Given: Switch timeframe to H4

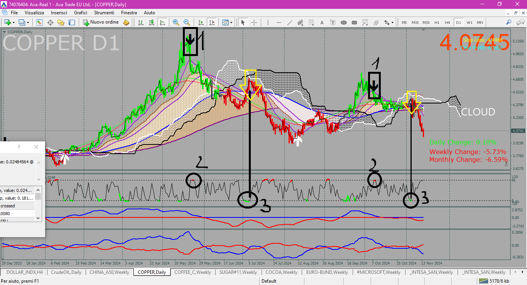Looking at the screenshot, I should click(448, 22).
